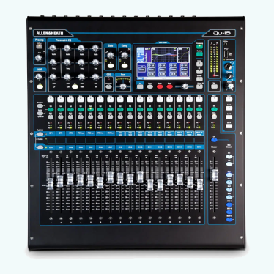The height and width of the screenshot is (274, 274).
Task: Click the HPF frequency knob
Action: [38, 77]
